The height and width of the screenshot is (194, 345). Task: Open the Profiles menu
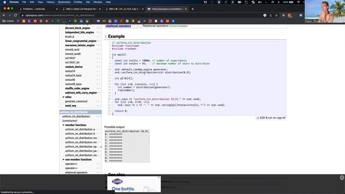(78, 2)
